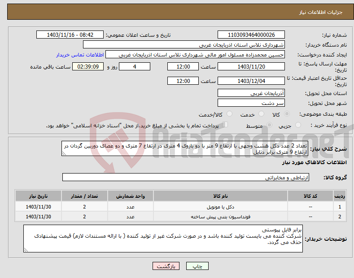
Task: Select the جزیی purchase type radio
Action: 298,125
